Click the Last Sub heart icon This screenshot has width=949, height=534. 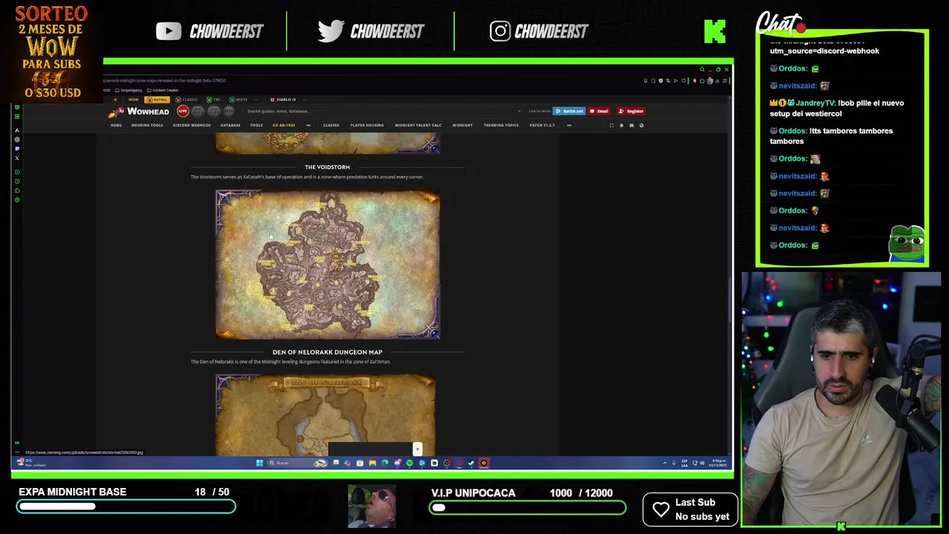(661, 510)
